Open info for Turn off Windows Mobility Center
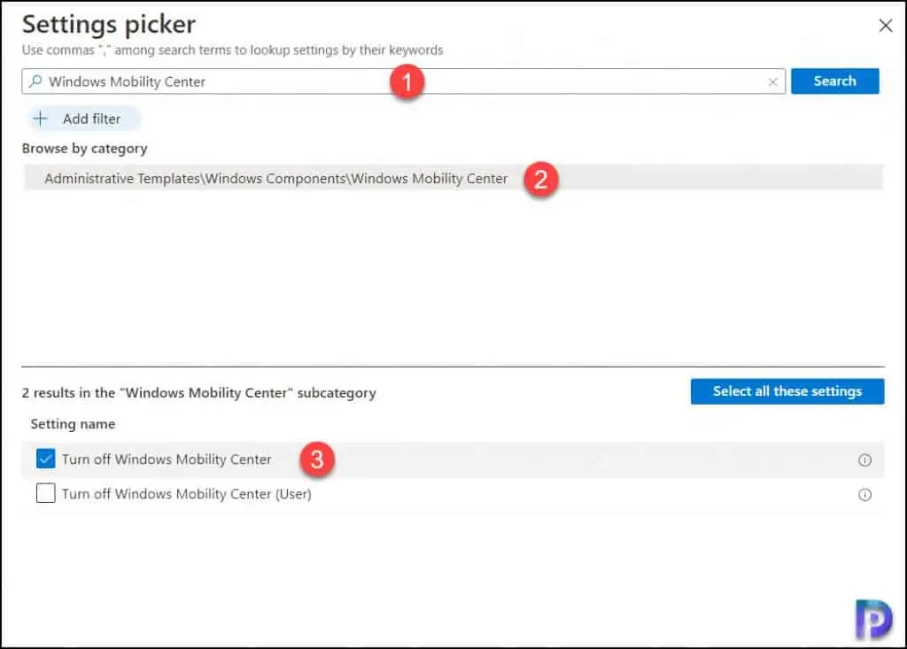The height and width of the screenshot is (649, 907). (x=864, y=460)
